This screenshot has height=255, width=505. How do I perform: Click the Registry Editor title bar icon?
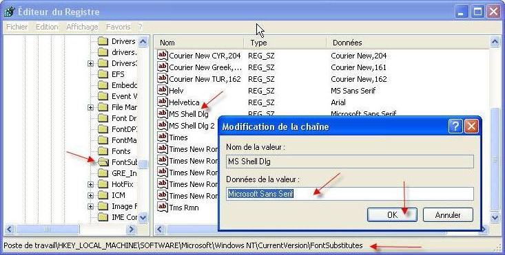pos(9,12)
